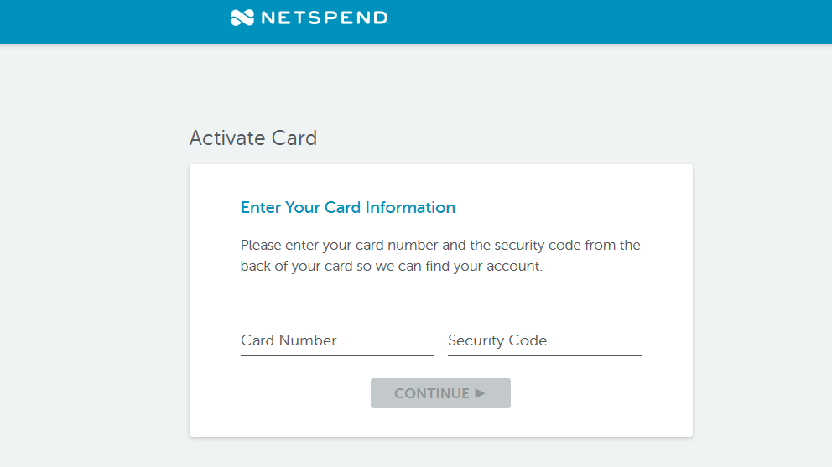Focus the Security Code input field
The image size is (832, 467).
[544, 340]
